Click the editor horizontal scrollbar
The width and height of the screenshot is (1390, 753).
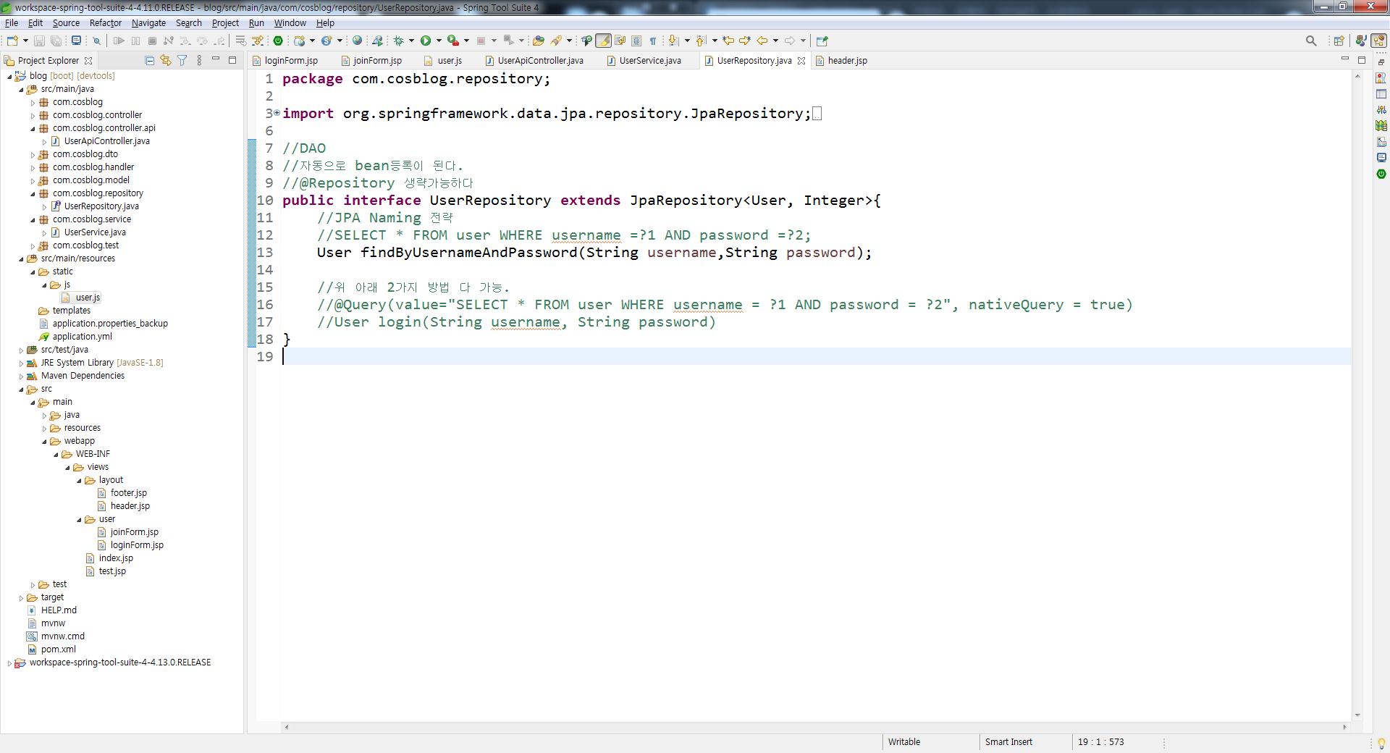[815, 727]
